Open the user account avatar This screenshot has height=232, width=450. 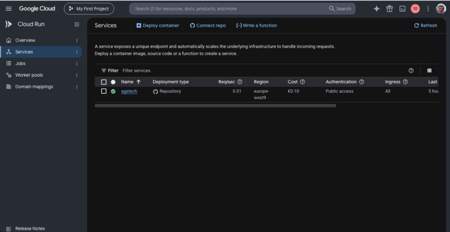point(441,8)
